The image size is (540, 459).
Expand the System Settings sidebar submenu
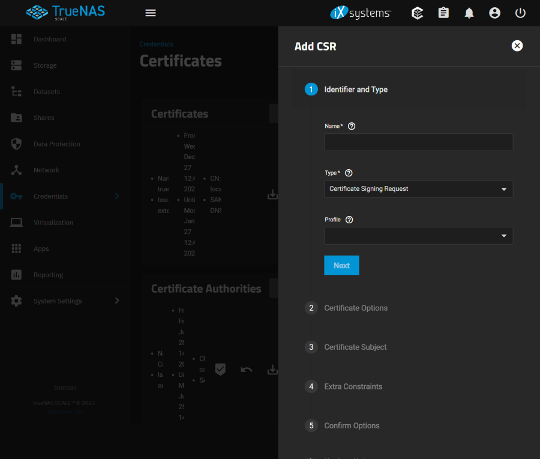pos(117,301)
